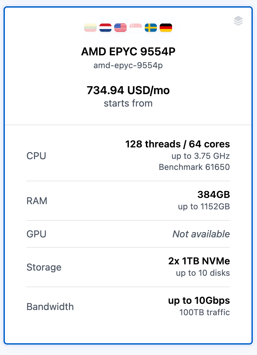
Task: Click the faded Lithuania flag icon
Action: [x=90, y=28]
